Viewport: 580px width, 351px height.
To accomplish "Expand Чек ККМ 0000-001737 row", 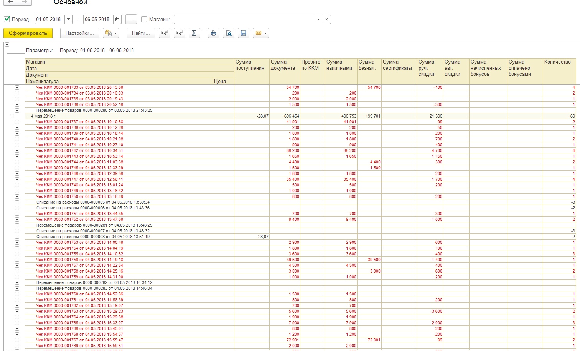I will (x=17, y=122).
